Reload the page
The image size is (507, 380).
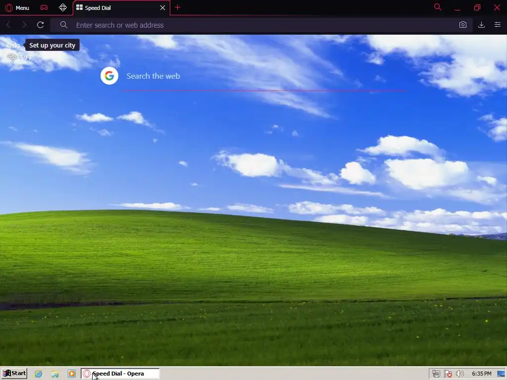[41, 25]
